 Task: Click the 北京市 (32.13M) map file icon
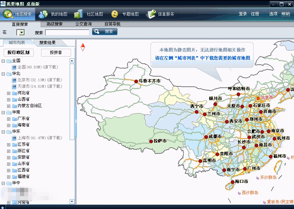click(14, 80)
